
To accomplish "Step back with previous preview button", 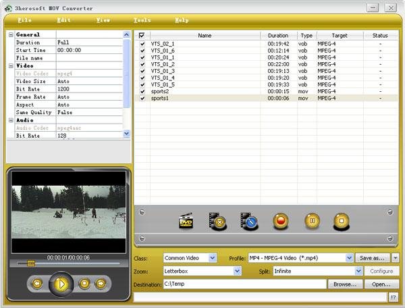I will (x=37, y=284).
